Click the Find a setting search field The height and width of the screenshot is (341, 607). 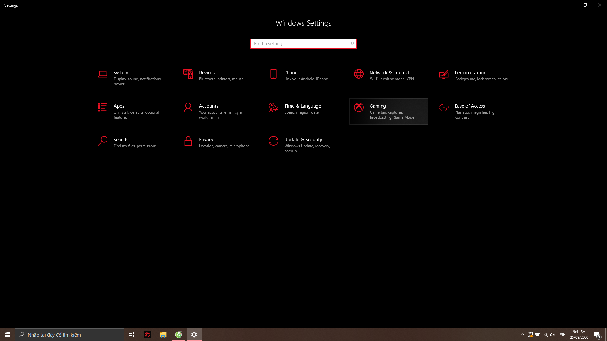tap(303, 44)
